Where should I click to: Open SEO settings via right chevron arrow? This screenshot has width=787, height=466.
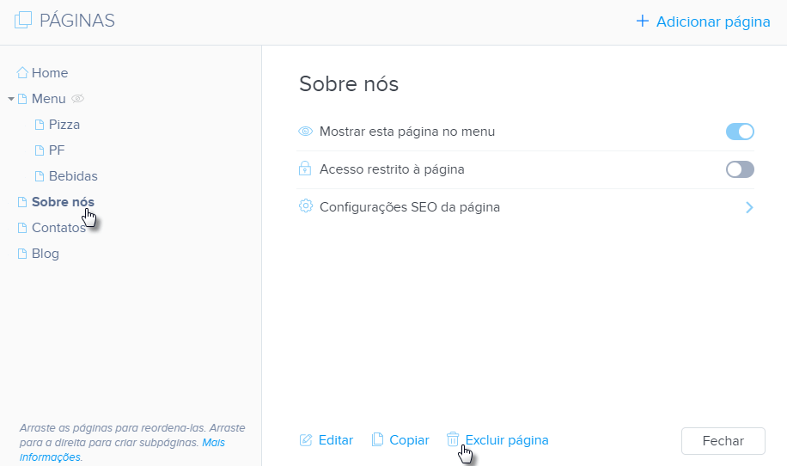click(x=749, y=207)
